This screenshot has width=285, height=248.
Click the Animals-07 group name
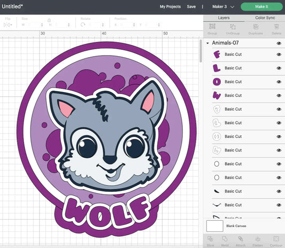225,43
